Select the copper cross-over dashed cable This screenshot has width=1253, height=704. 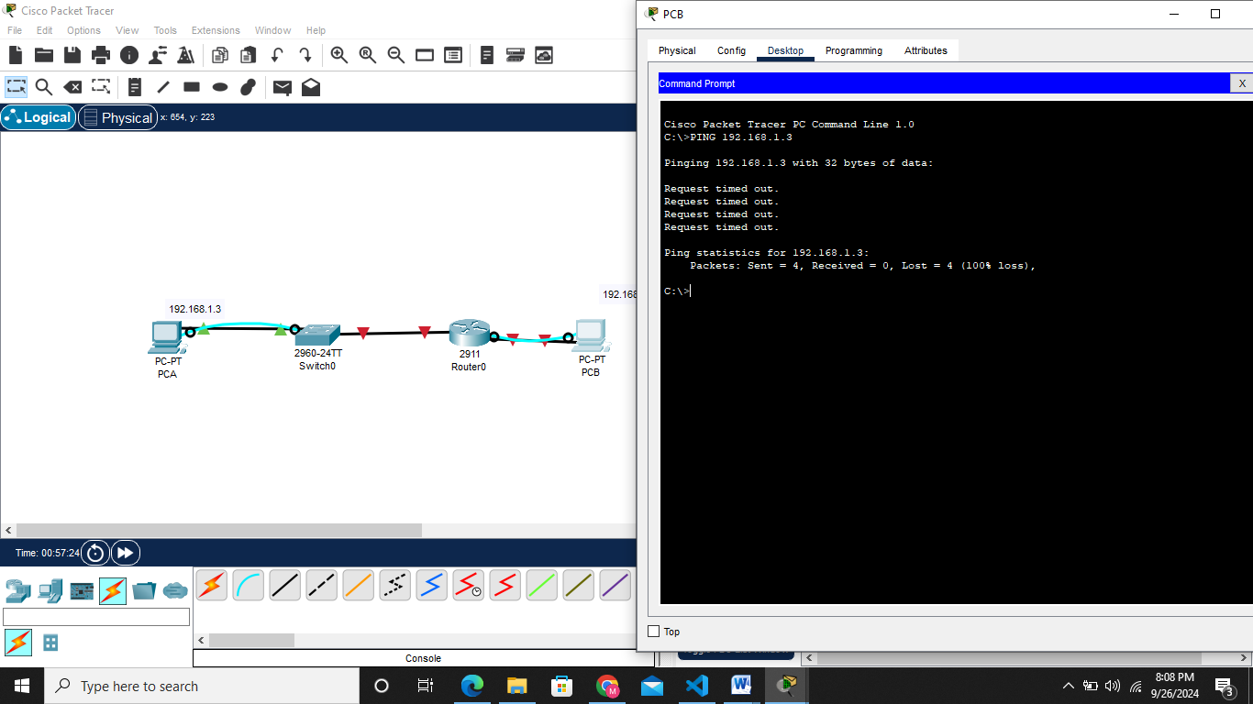coord(322,585)
